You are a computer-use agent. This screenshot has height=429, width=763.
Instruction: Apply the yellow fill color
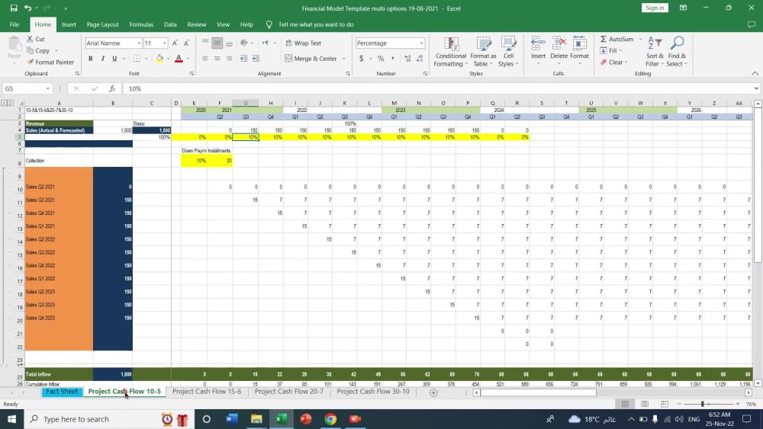[159, 59]
